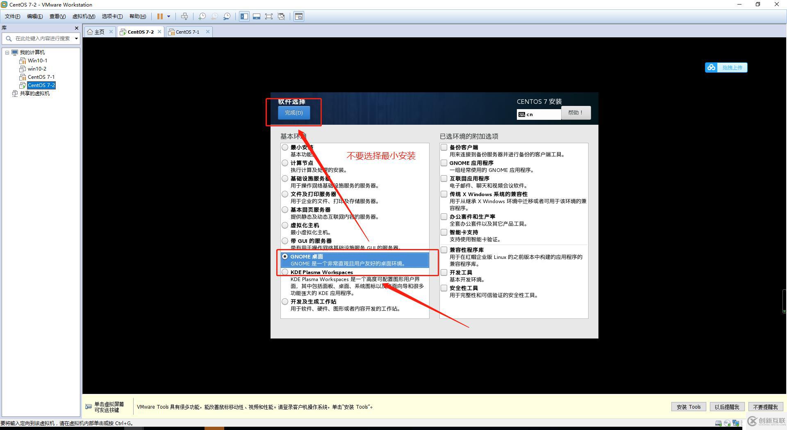Click the library search input field
Screen dimensions: 787x430
(43, 39)
